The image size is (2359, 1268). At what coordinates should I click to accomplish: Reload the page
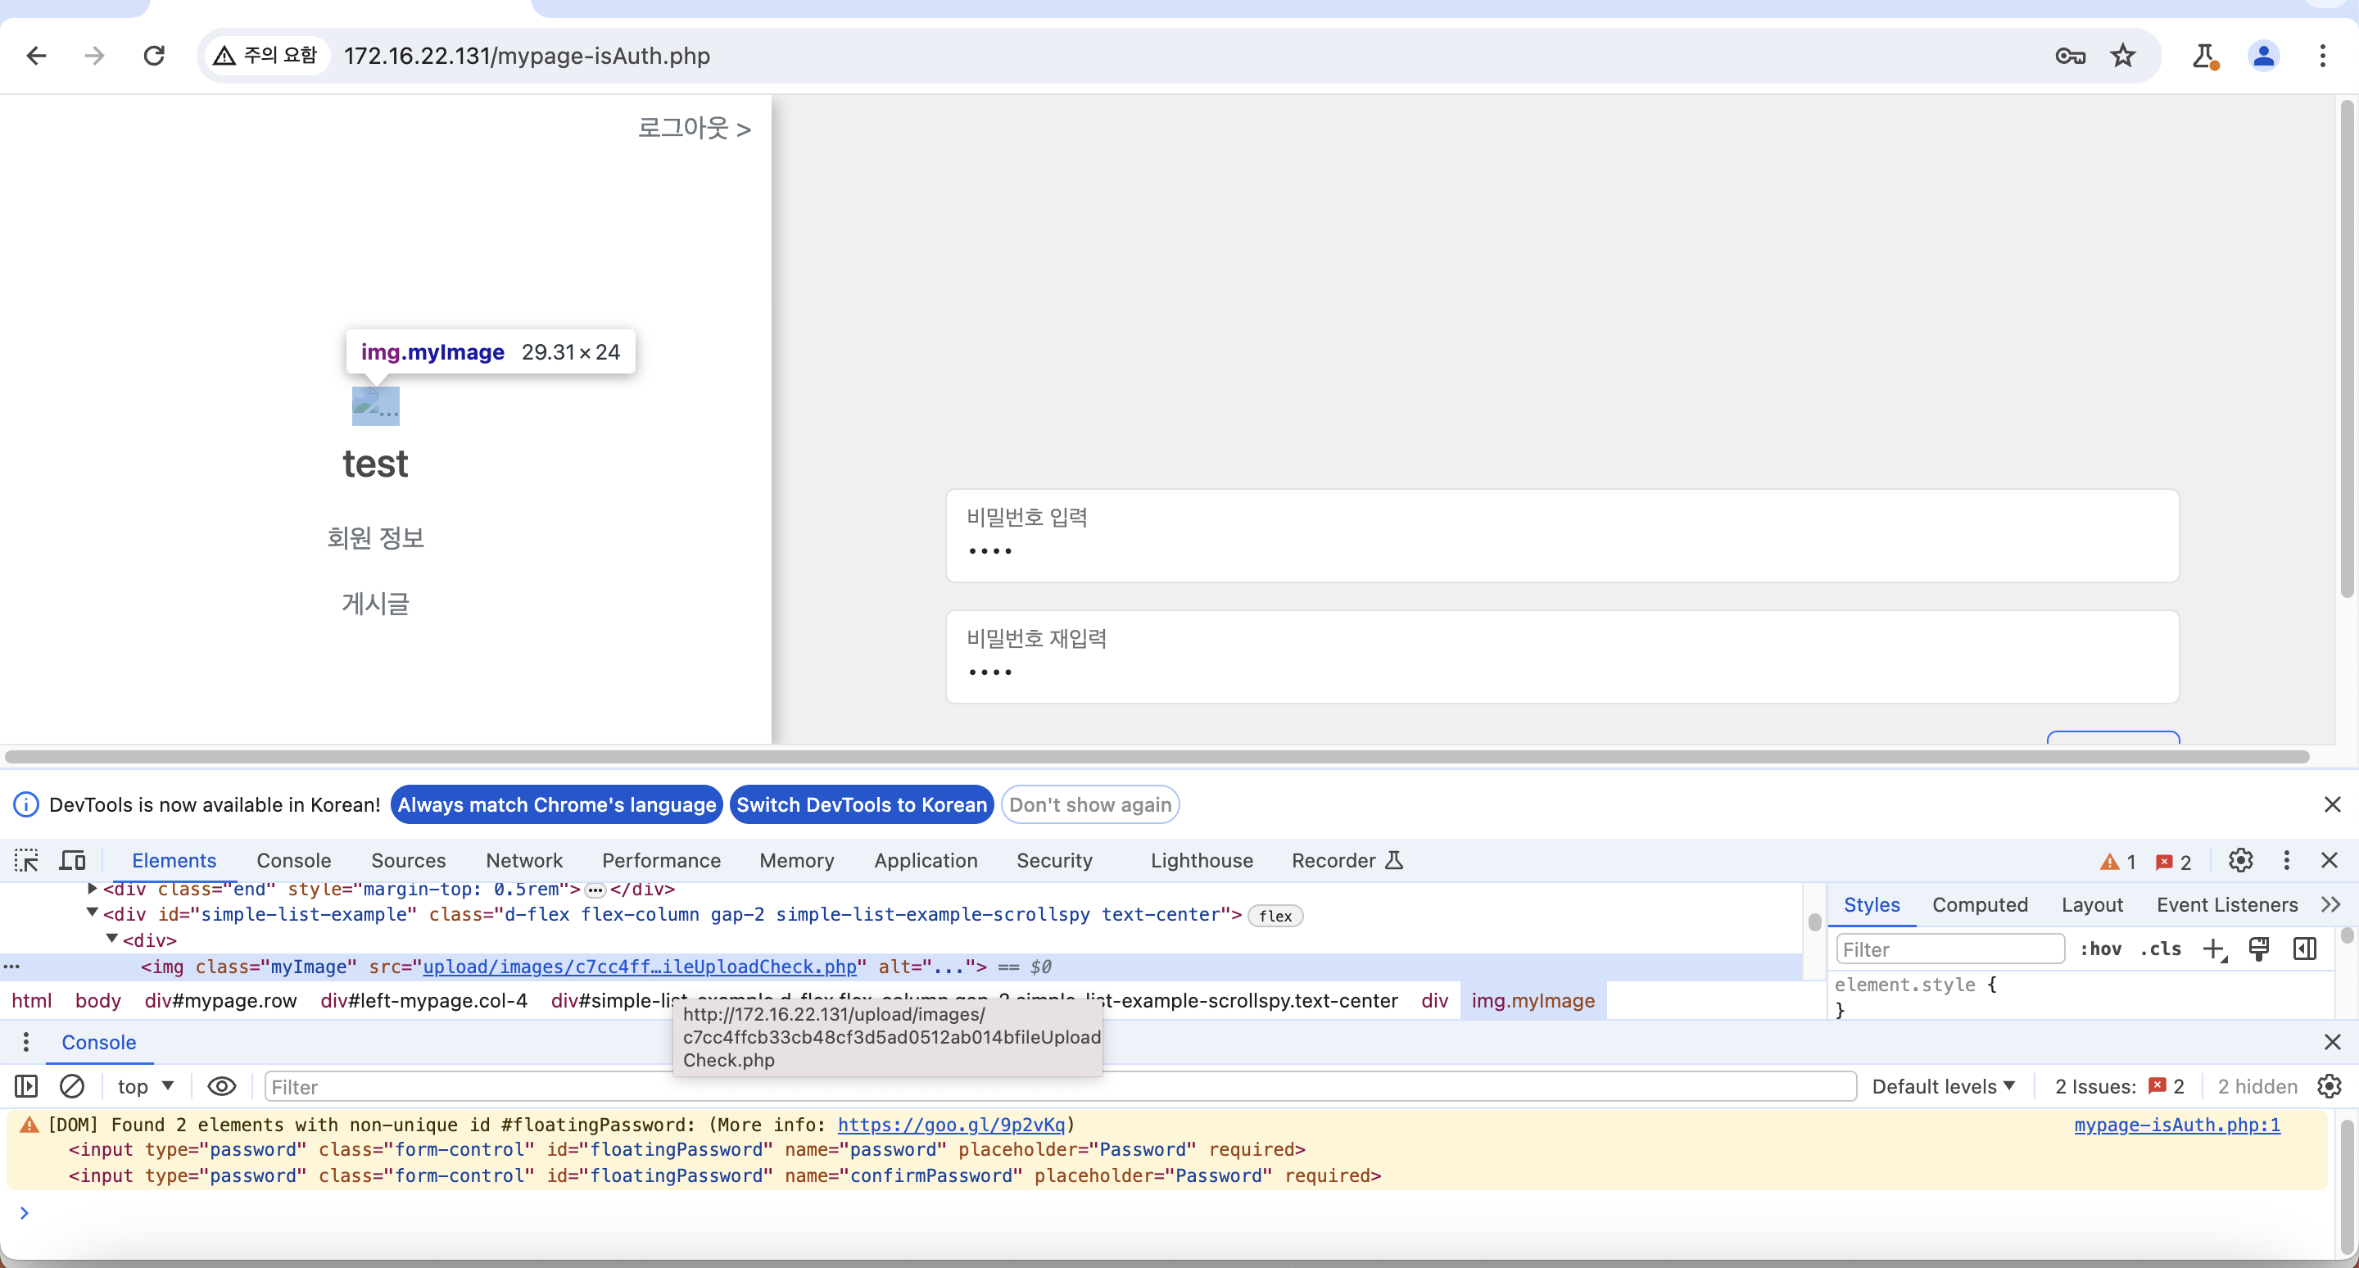click(154, 56)
